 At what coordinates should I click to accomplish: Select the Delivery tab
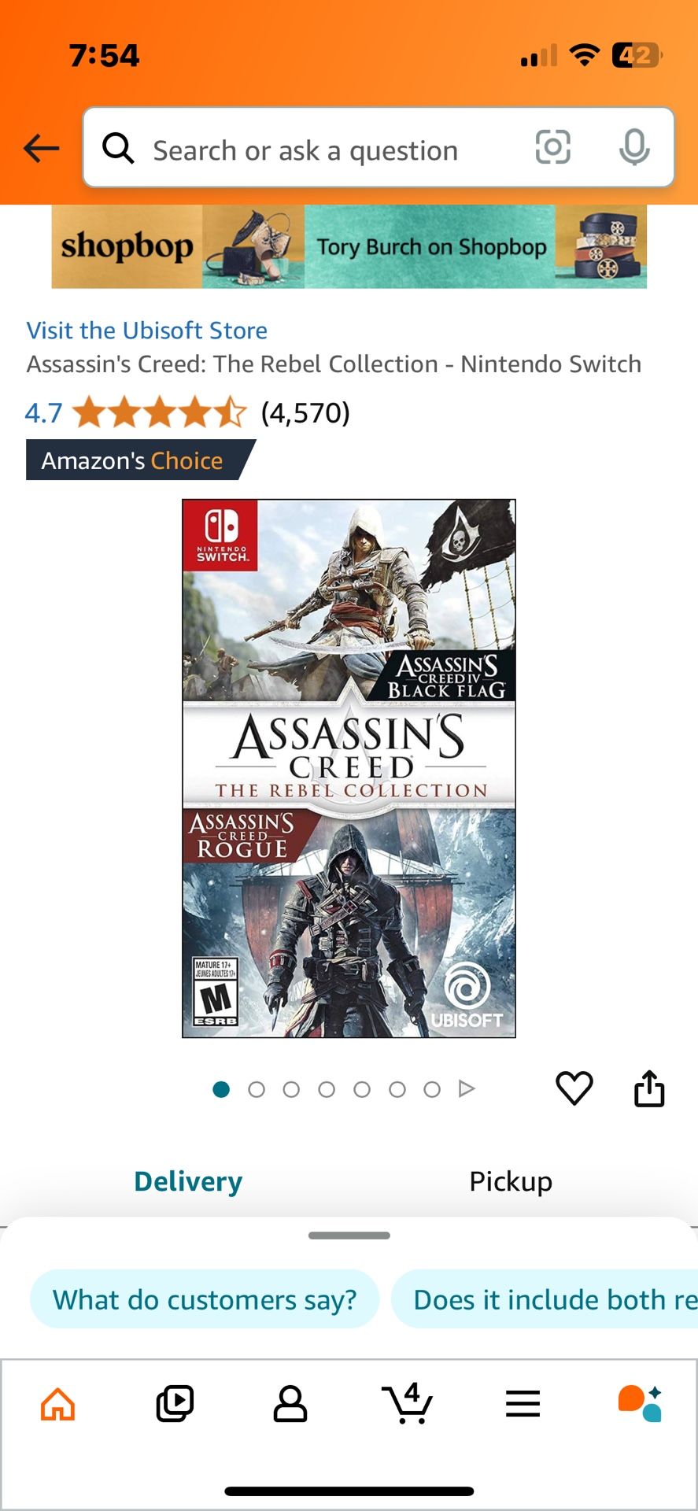point(188,1181)
